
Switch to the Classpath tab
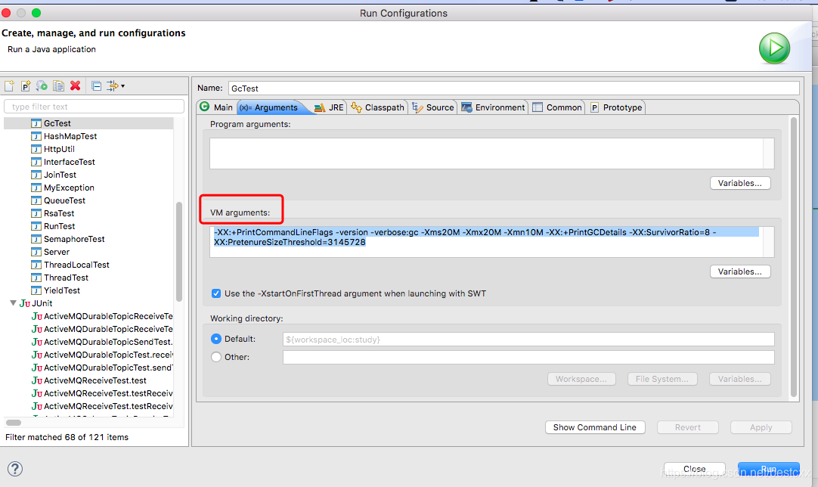click(378, 107)
